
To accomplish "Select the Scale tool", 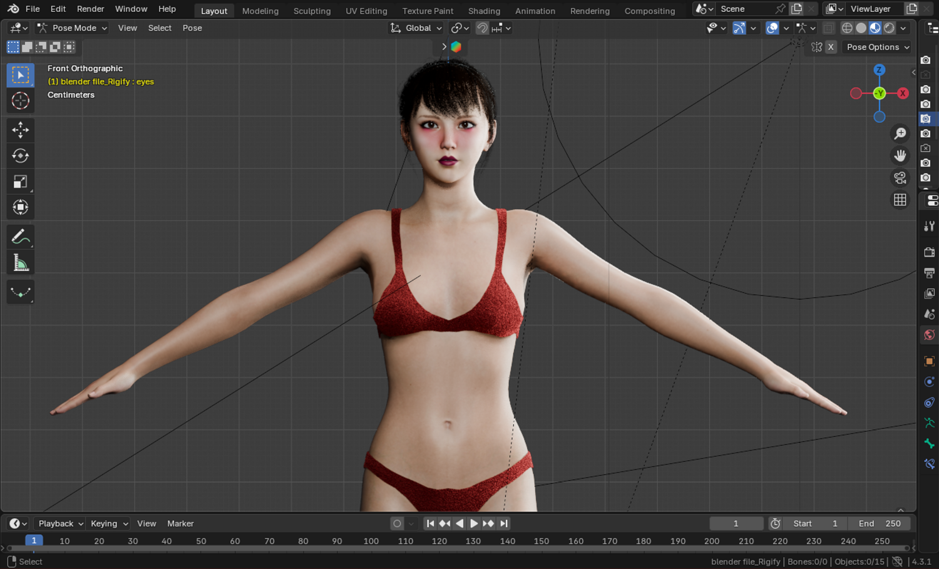I will pyautogui.click(x=21, y=182).
